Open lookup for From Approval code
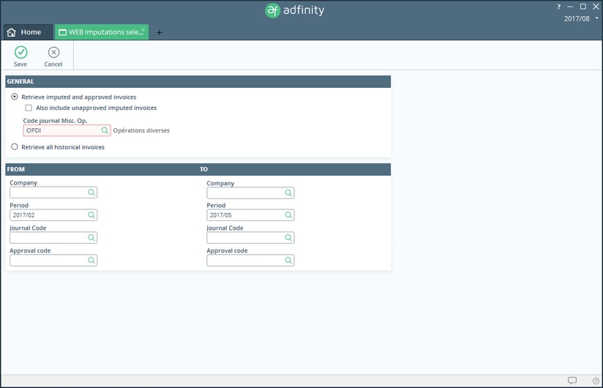Image resolution: width=603 pixels, height=388 pixels. click(91, 261)
